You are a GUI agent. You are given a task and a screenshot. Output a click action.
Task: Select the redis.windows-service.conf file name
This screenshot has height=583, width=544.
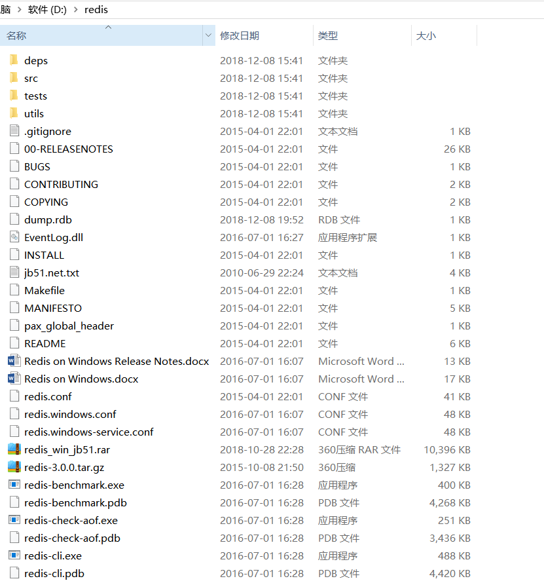[x=89, y=432]
